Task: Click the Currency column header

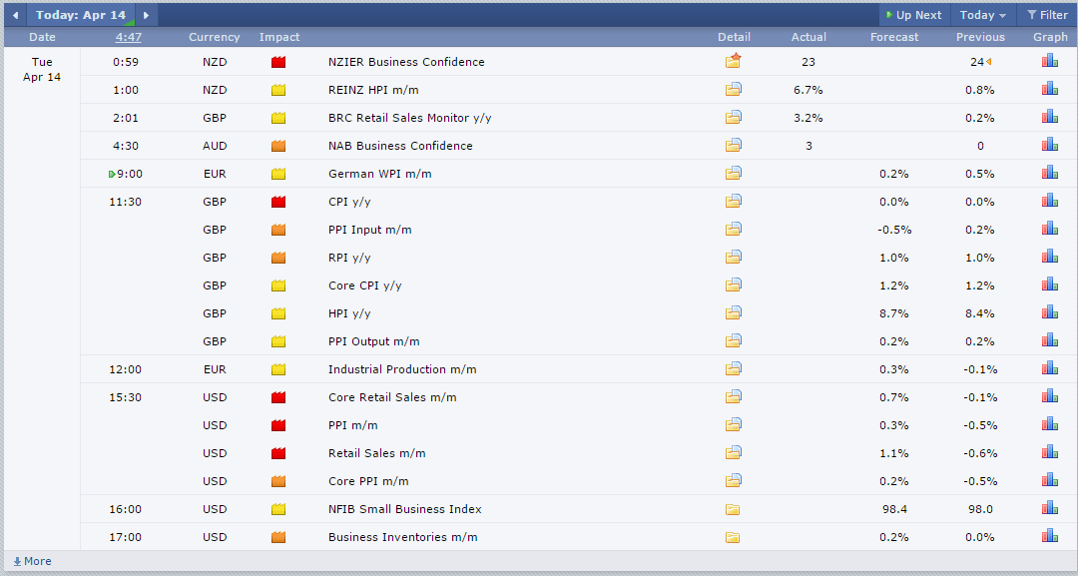Action: click(215, 37)
